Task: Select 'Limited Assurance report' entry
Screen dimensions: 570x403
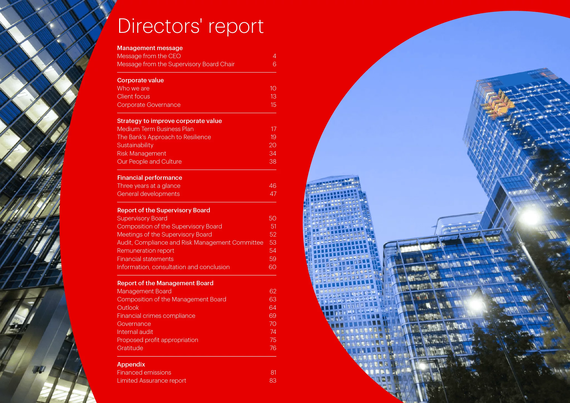Action: (x=196, y=381)
